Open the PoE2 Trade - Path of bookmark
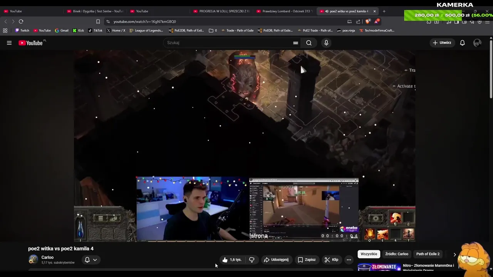The image size is (493, 277). (314, 30)
